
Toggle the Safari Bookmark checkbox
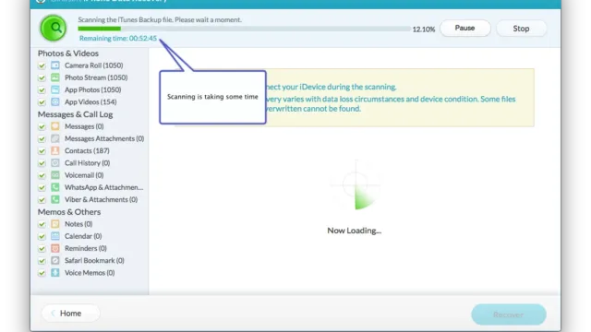pyautogui.click(x=42, y=260)
